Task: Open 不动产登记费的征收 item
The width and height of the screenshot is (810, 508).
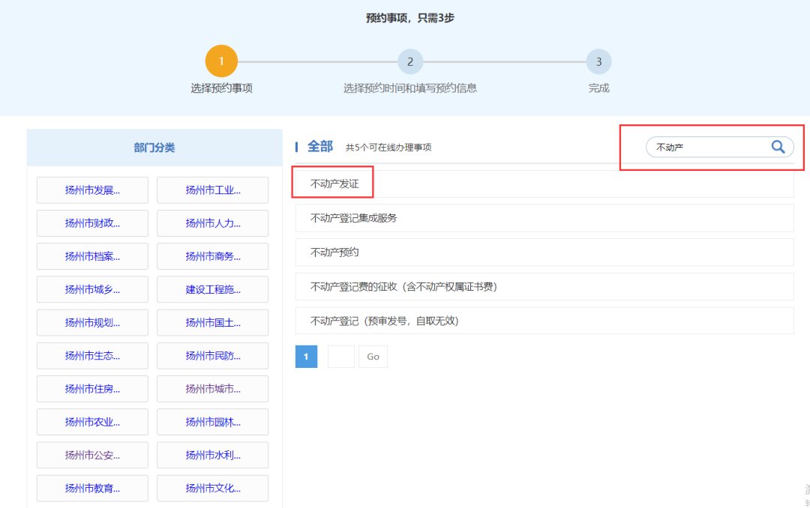Action: point(403,286)
